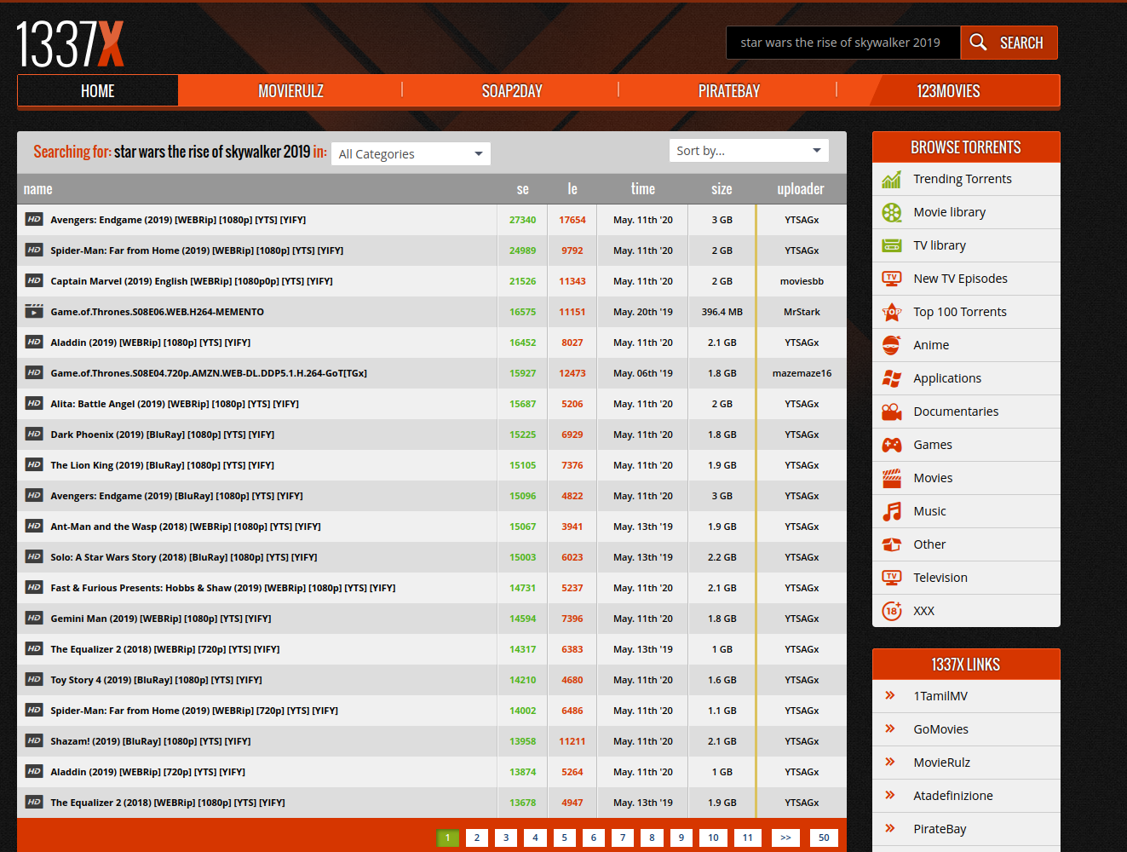The width and height of the screenshot is (1127, 852).
Task: Jump to last page 50
Action: (x=824, y=838)
